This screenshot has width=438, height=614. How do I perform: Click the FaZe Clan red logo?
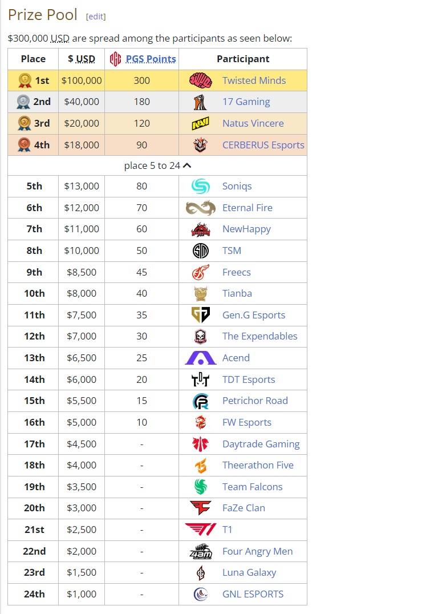[x=200, y=508]
